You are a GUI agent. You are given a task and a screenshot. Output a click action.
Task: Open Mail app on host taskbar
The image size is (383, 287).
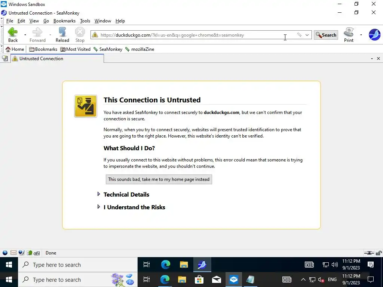click(x=217, y=280)
